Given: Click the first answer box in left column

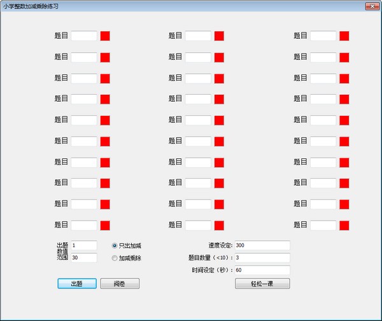Looking at the screenshot, I should pos(84,36).
